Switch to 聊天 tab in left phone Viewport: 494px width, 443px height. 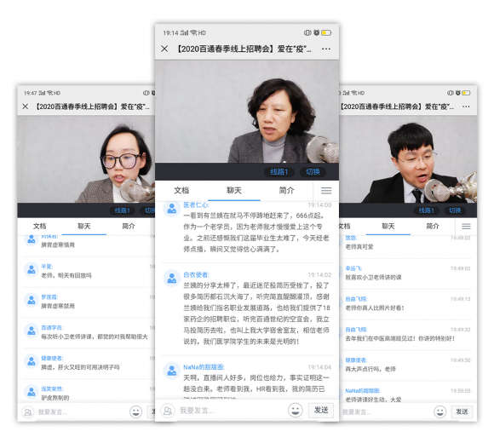pyautogui.click(x=84, y=226)
